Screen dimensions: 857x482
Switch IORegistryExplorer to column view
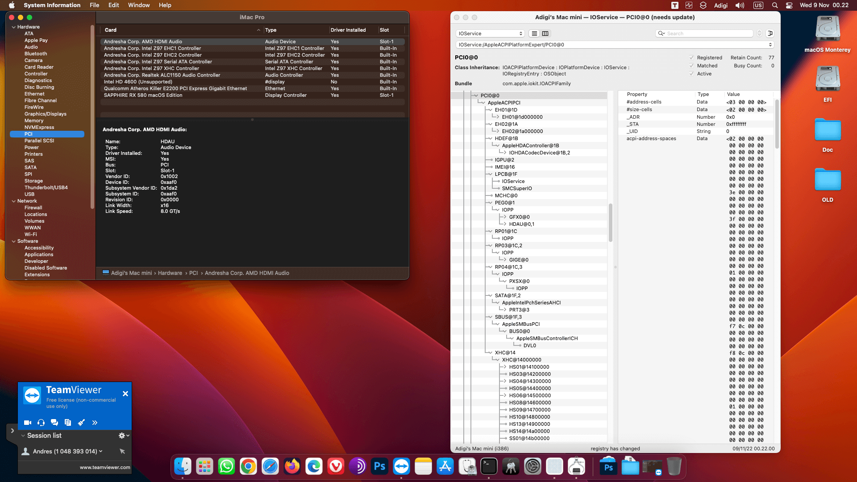tap(545, 33)
